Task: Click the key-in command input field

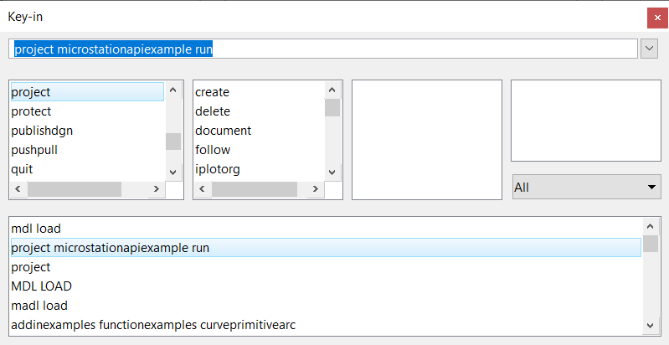Action: point(325,49)
